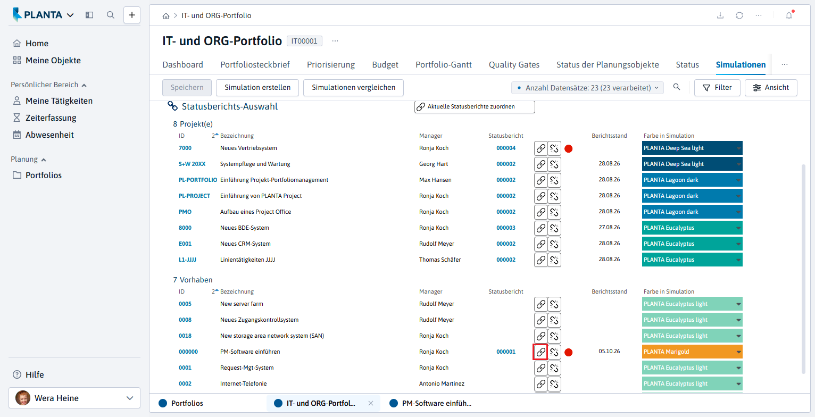Click the home icon in breadcrumb

click(166, 15)
